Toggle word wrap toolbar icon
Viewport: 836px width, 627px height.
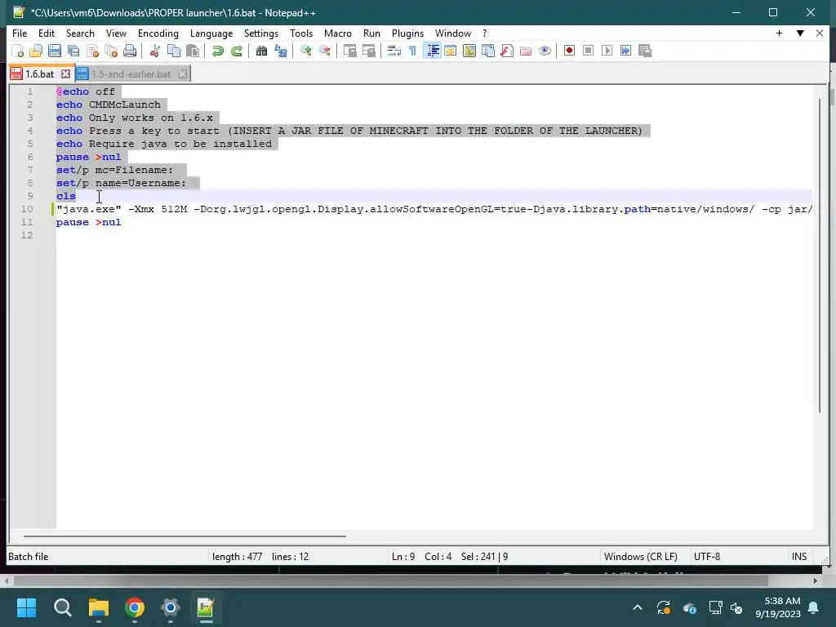click(x=394, y=51)
